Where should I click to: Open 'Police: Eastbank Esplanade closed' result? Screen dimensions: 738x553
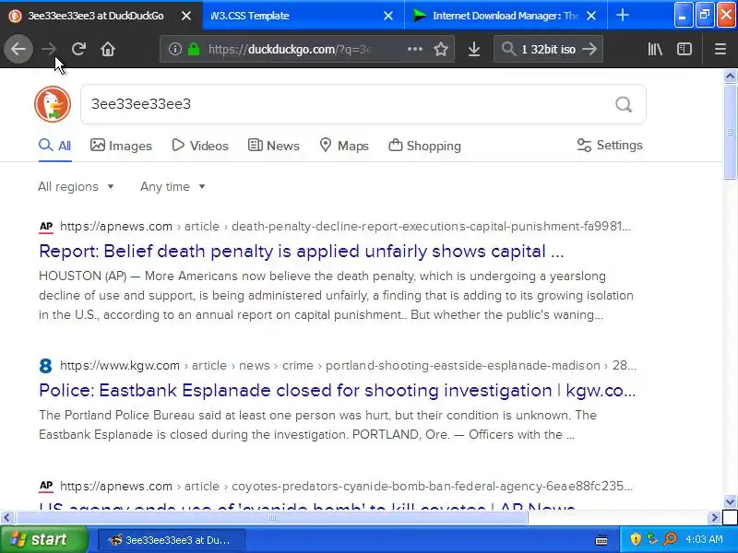click(x=338, y=390)
